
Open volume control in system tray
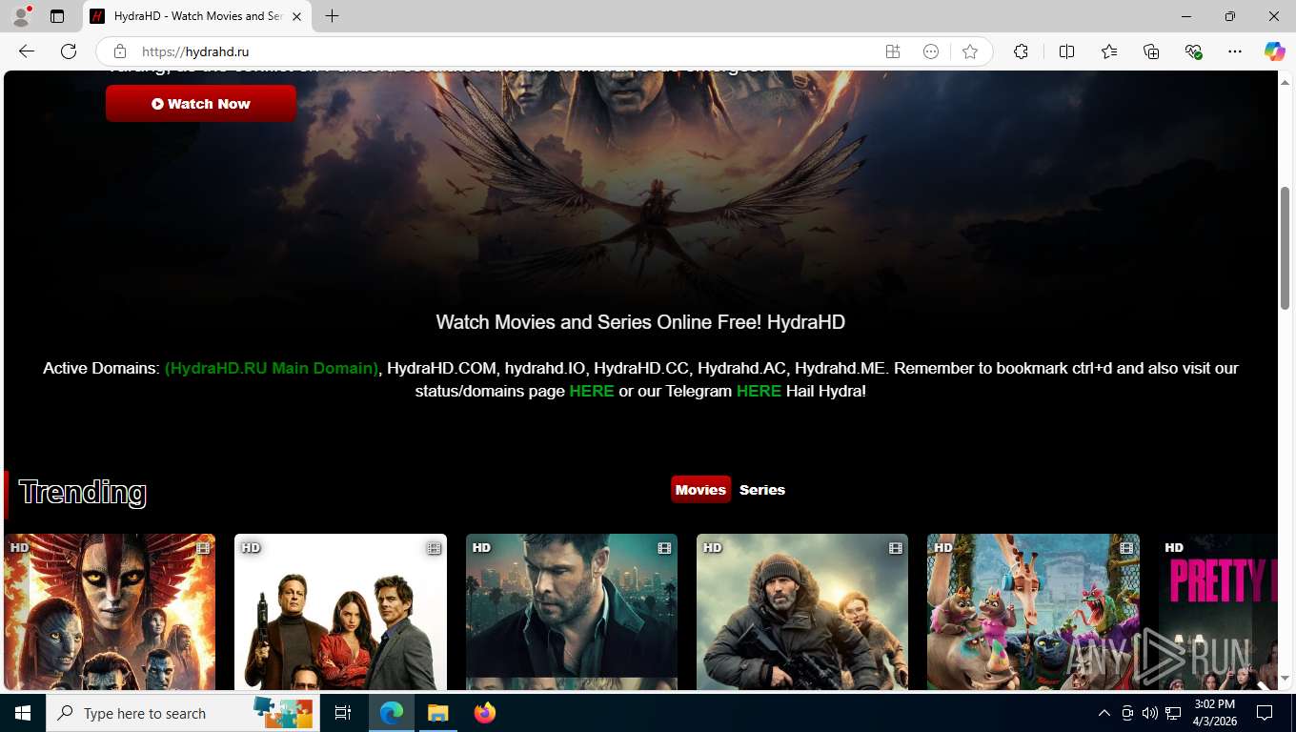coord(1150,713)
